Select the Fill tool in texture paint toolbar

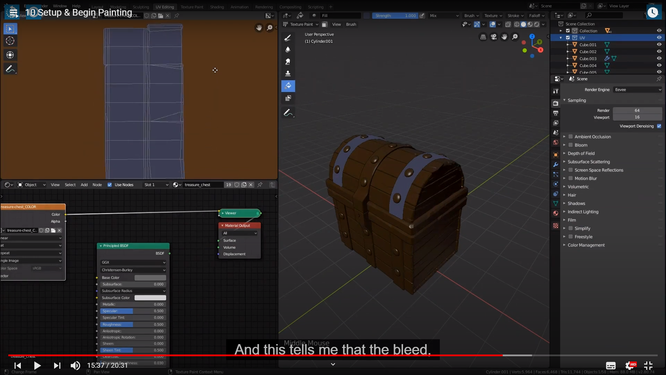click(288, 85)
